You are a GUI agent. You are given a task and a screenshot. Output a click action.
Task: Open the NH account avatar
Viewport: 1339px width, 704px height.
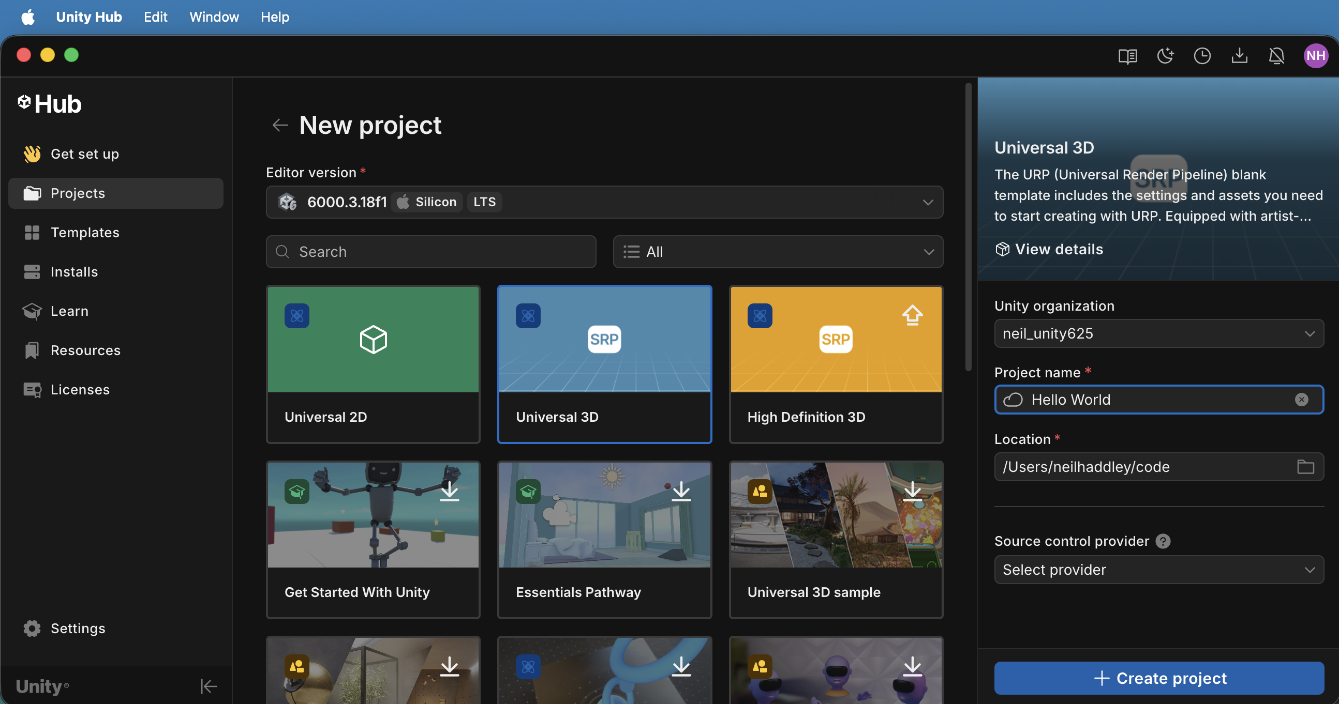[1315, 55]
